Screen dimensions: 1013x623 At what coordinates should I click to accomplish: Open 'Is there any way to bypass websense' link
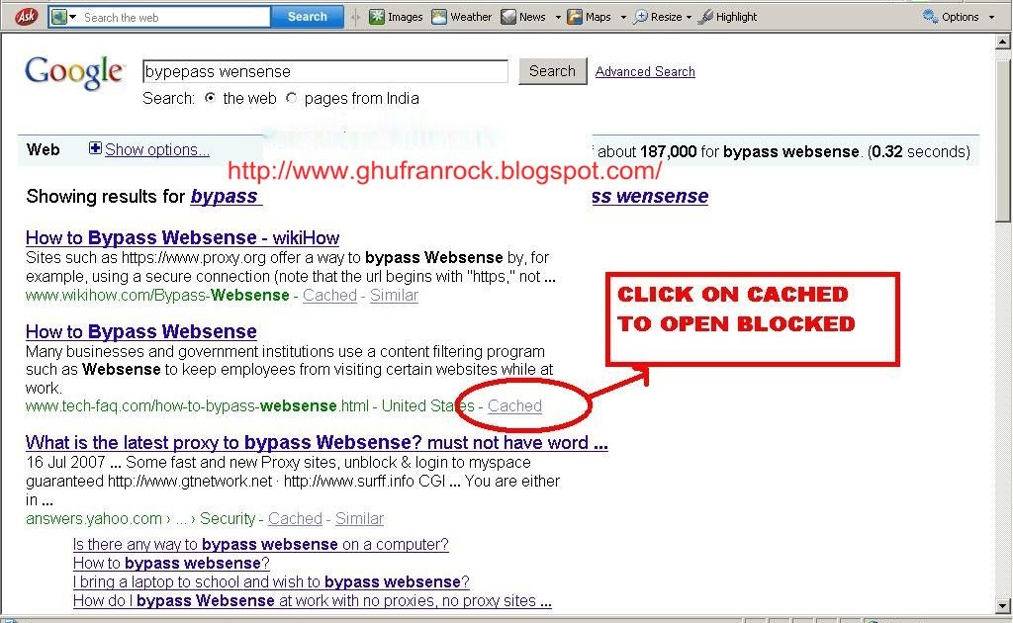260,544
